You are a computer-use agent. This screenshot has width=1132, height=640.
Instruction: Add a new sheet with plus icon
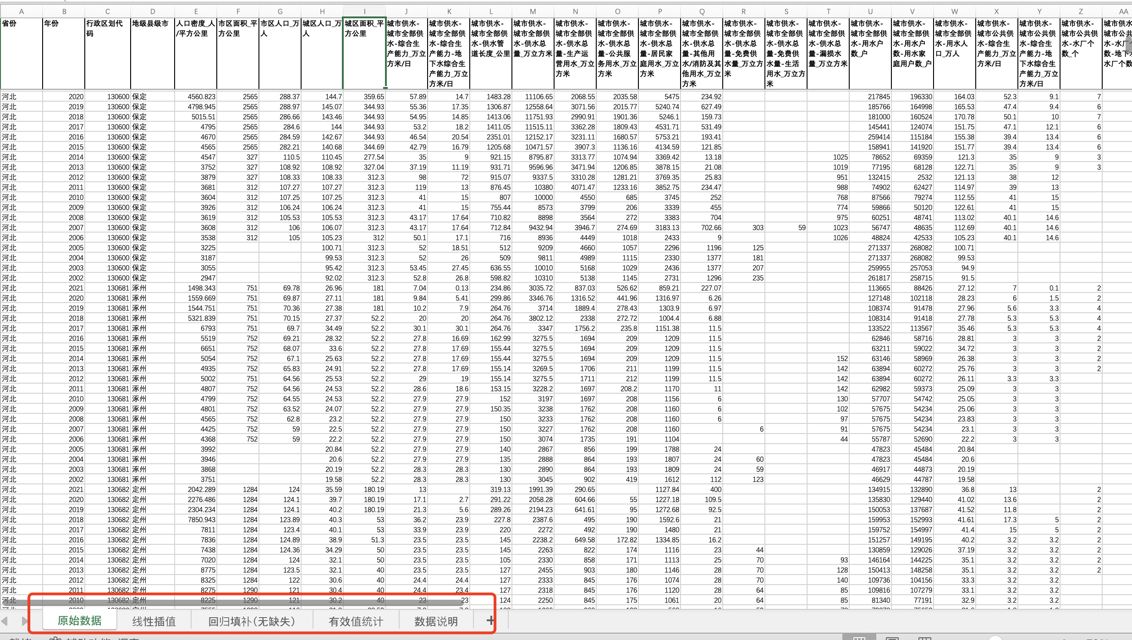pyautogui.click(x=490, y=621)
